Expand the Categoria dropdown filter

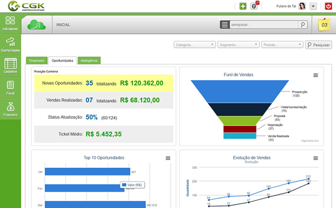194,45
